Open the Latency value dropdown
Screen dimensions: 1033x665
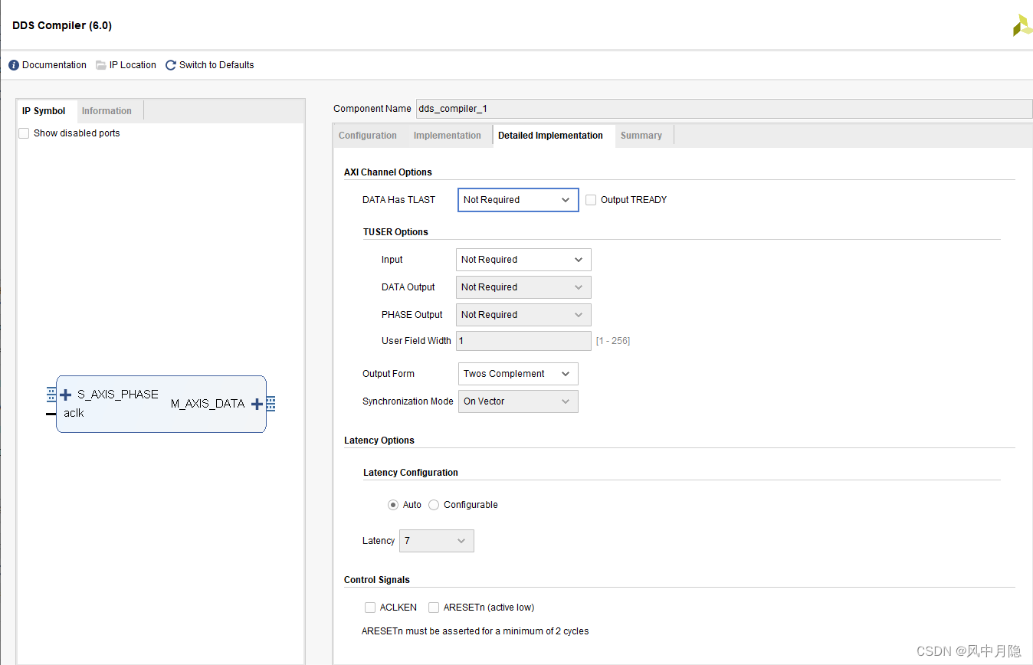pyautogui.click(x=437, y=541)
